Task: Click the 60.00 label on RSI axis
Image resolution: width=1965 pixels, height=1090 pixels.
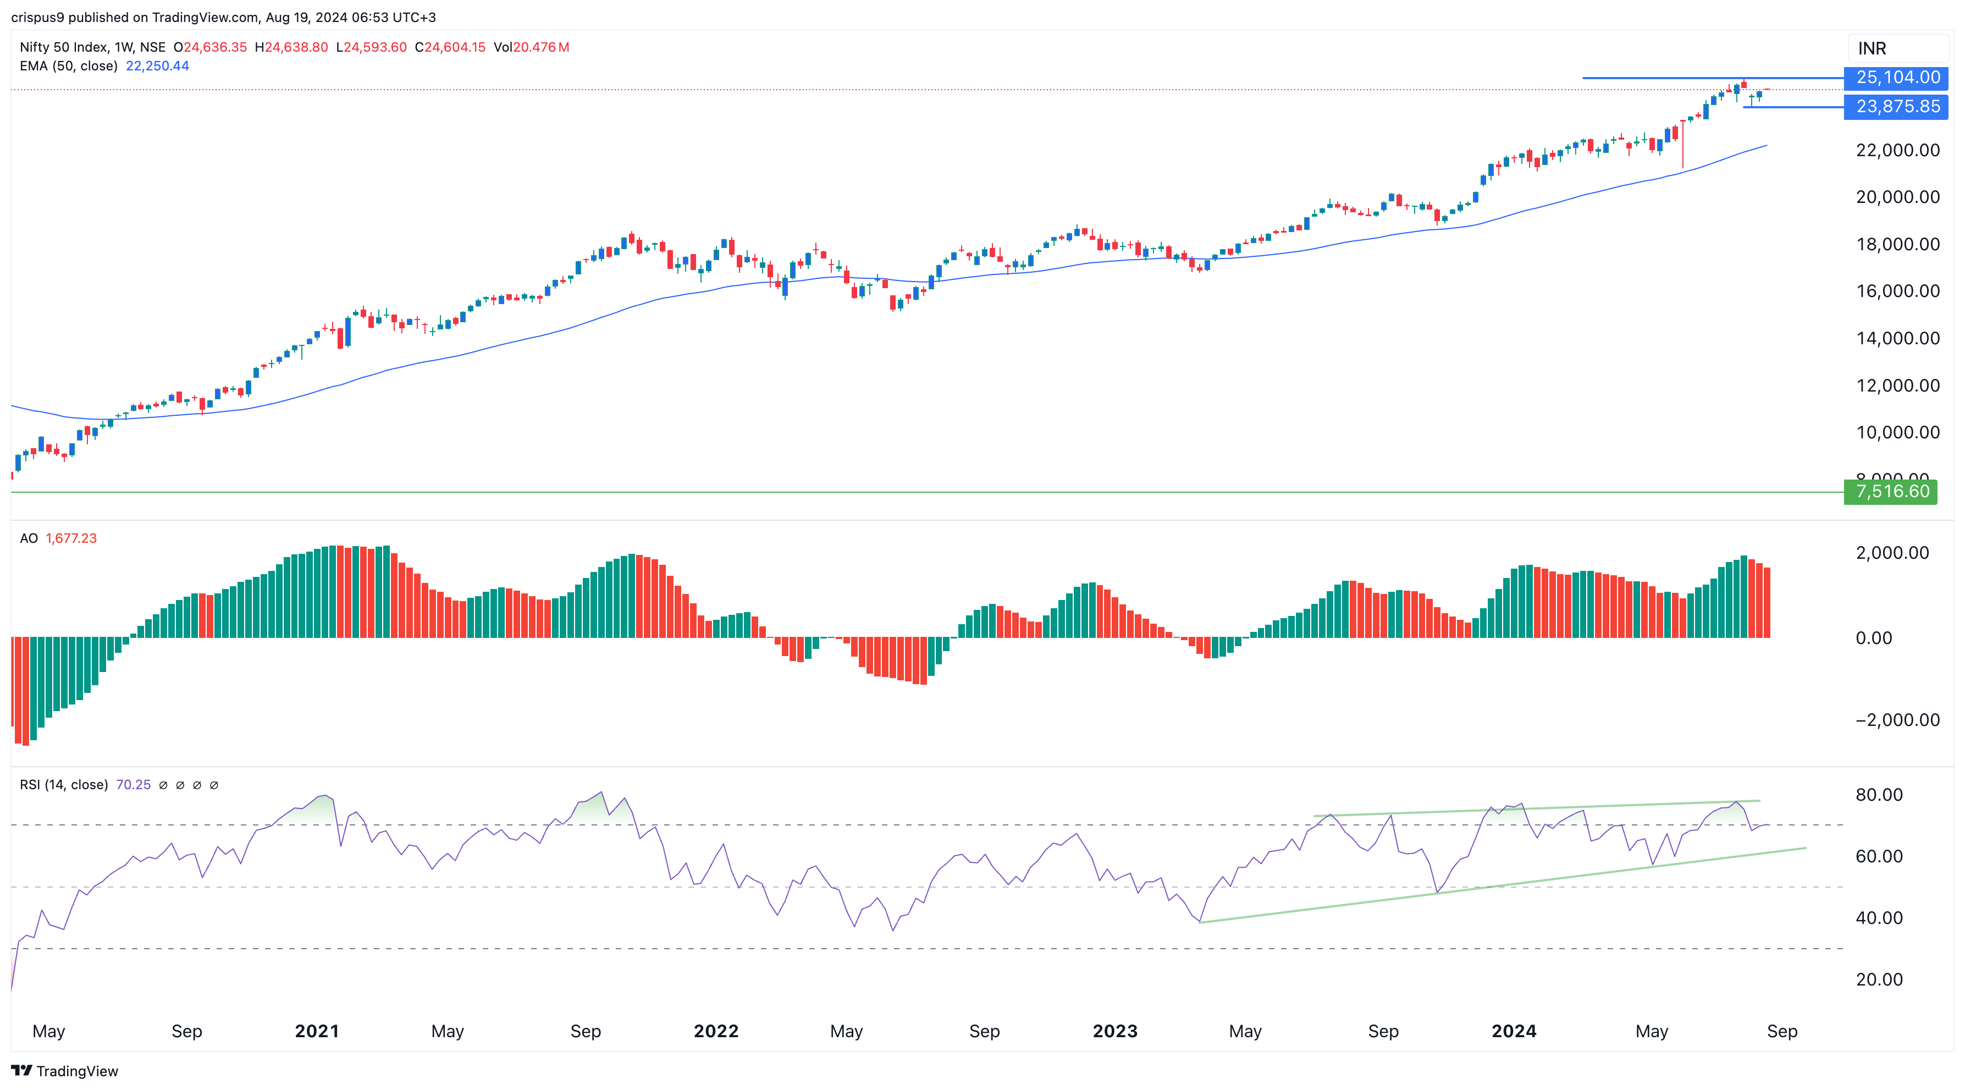Action: coord(1879,856)
